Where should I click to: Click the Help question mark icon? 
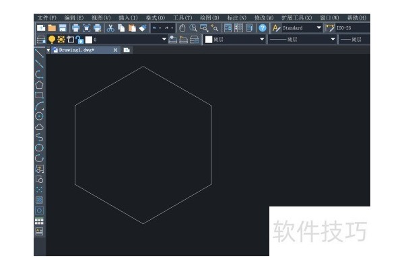tap(262, 28)
